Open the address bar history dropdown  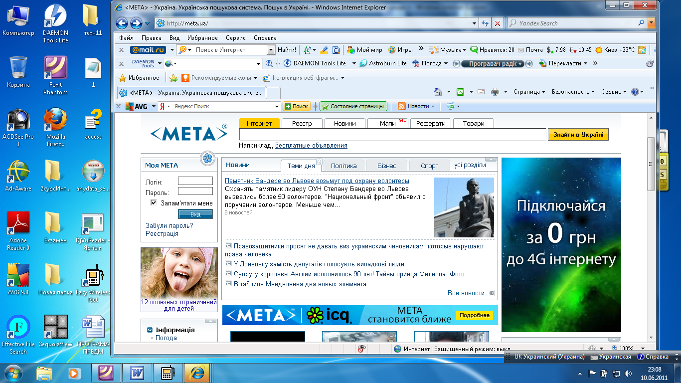point(475,23)
